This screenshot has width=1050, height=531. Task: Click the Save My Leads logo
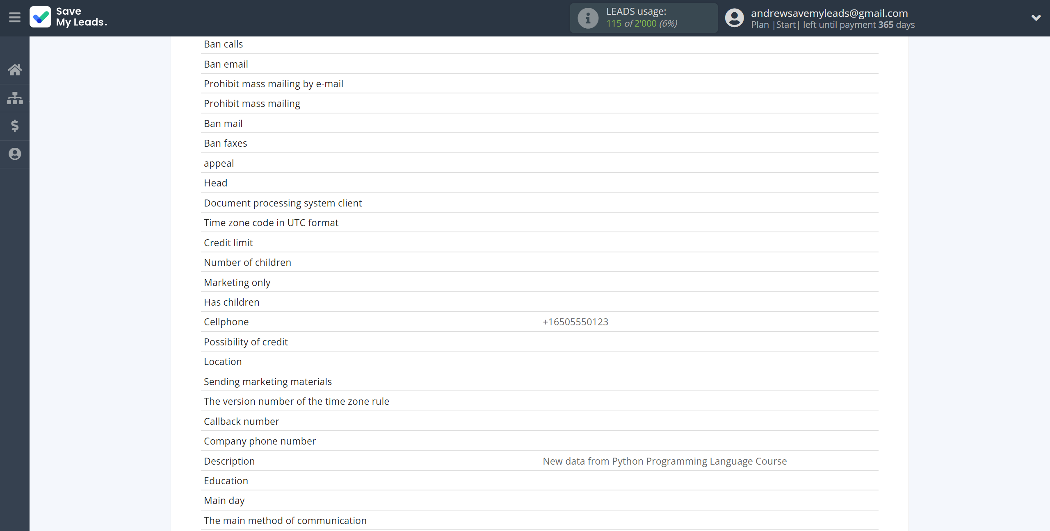pos(68,17)
